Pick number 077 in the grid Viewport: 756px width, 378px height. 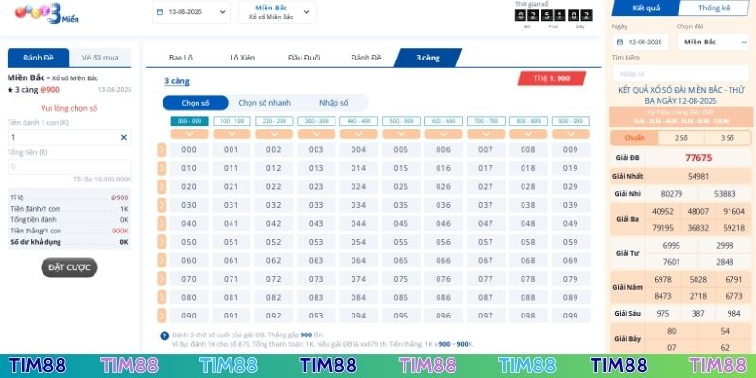(x=486, y=279)
